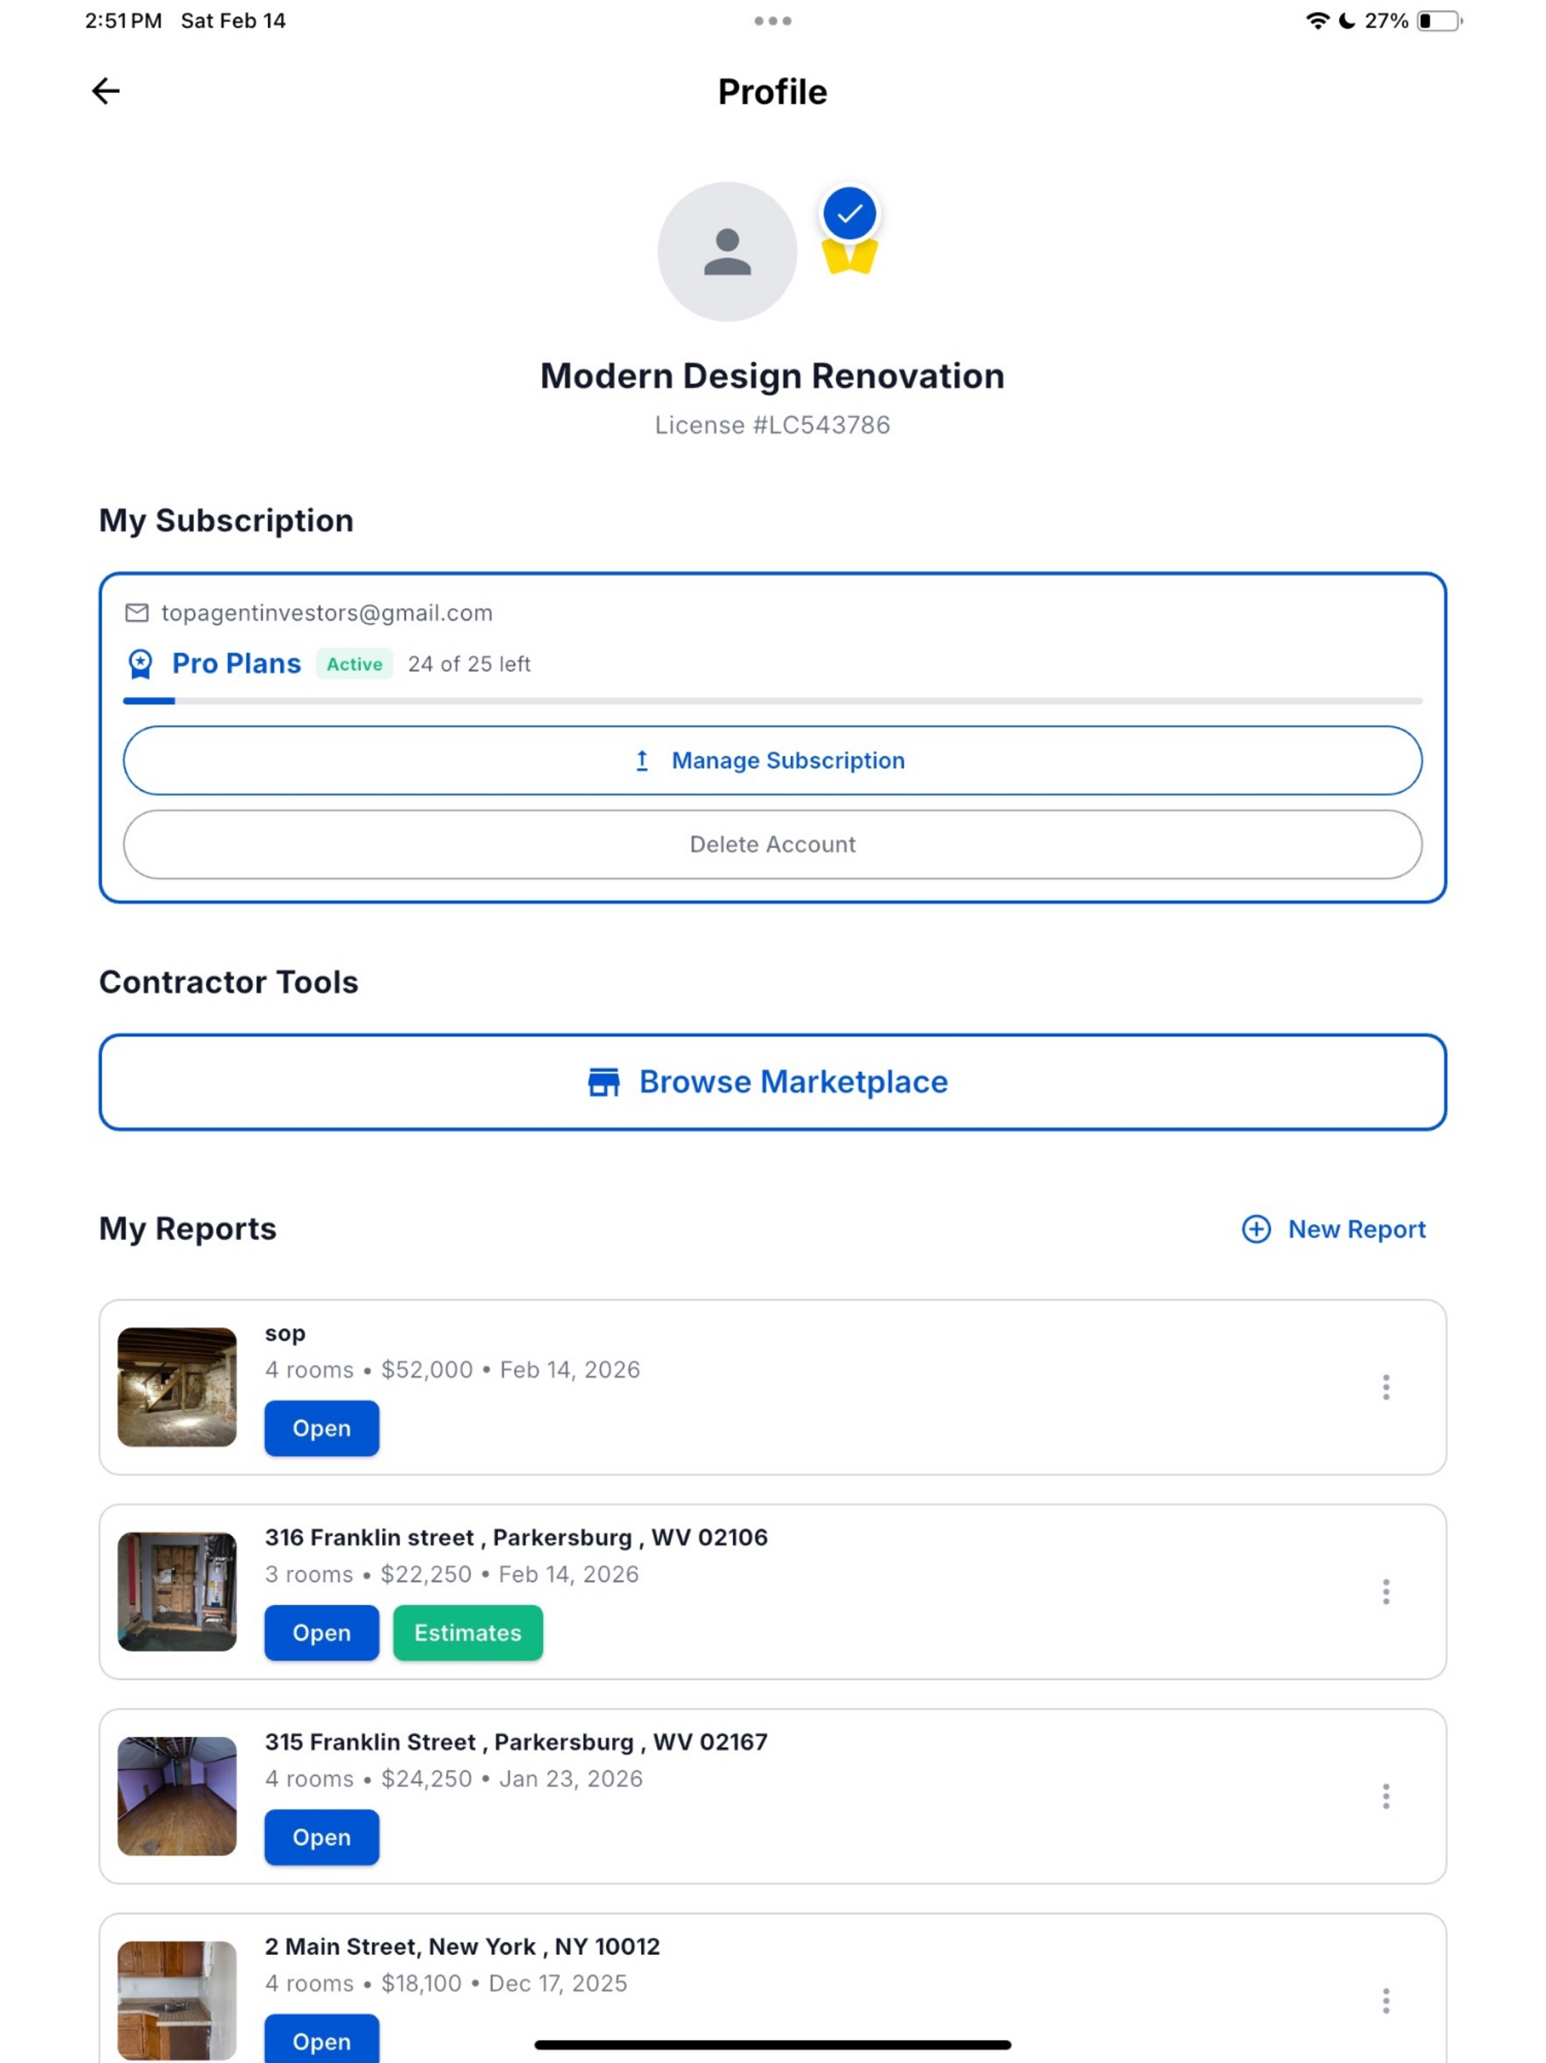Tap the back arrow icon

click(x=106, y=91)
